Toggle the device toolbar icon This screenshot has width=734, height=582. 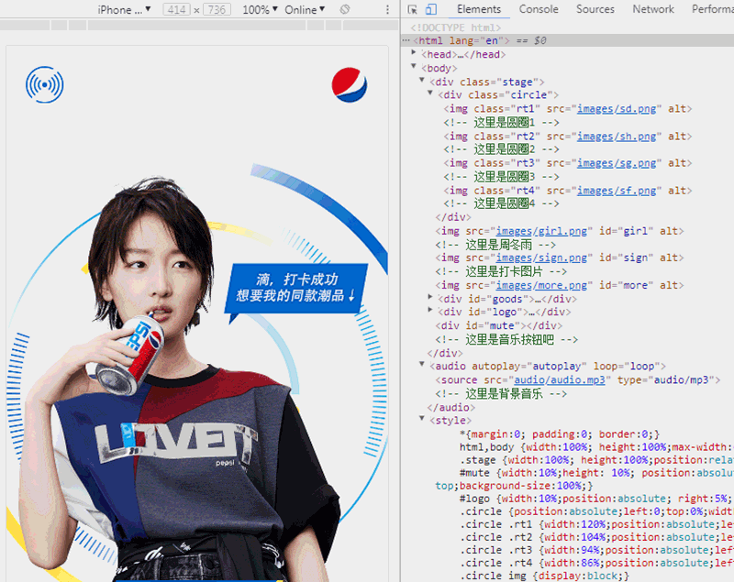[x=431, y=9]
